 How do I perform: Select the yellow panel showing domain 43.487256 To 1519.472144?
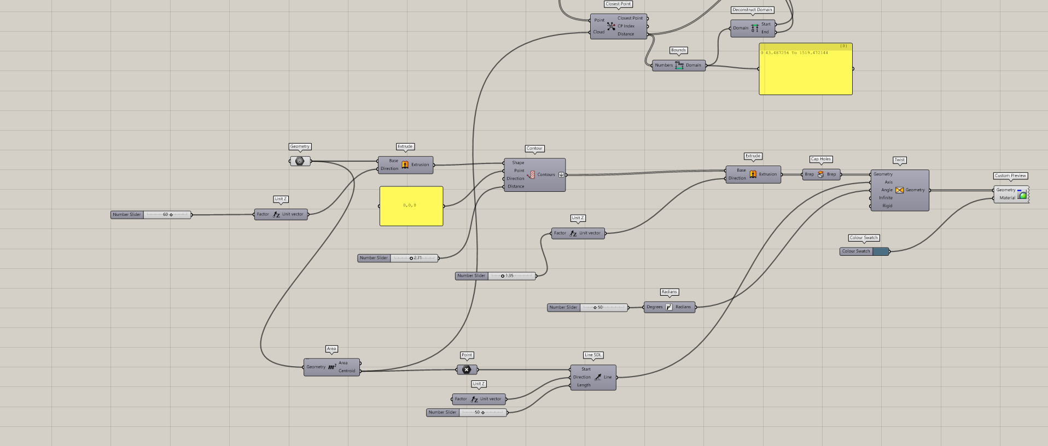coord(806,69)
